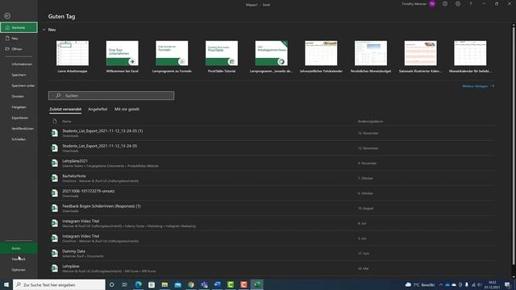
Task: Open the Instagram Video Titel file from OneDrive
Action: [x=272, y=238]
